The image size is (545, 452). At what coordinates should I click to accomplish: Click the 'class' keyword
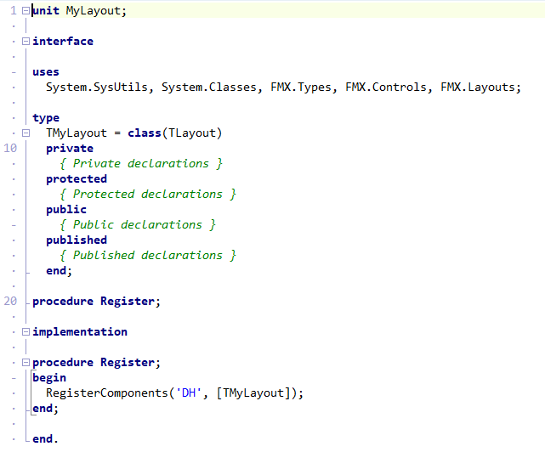145,133
